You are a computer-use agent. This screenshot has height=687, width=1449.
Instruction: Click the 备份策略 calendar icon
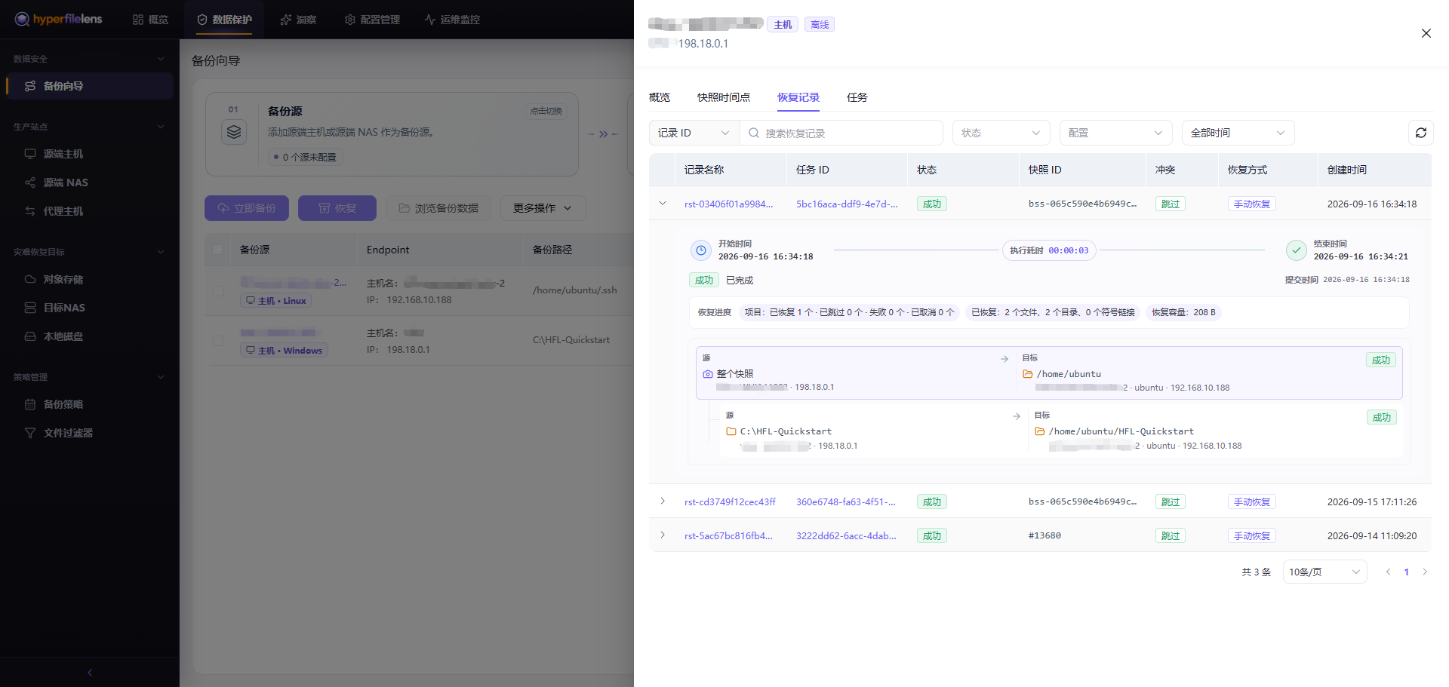(30, 404)
